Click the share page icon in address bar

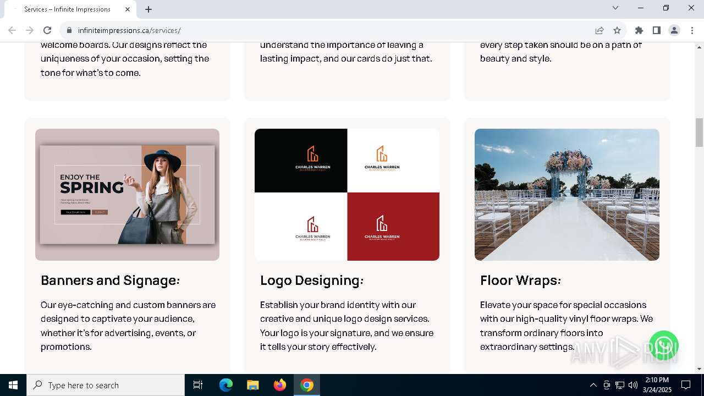tap(599, 30)
